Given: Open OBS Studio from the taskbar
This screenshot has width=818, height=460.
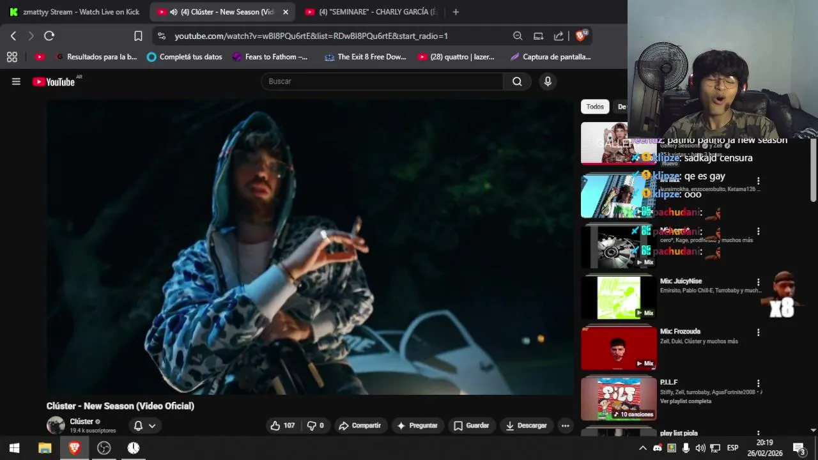Looking at the screenshot, I should [104, 448].
